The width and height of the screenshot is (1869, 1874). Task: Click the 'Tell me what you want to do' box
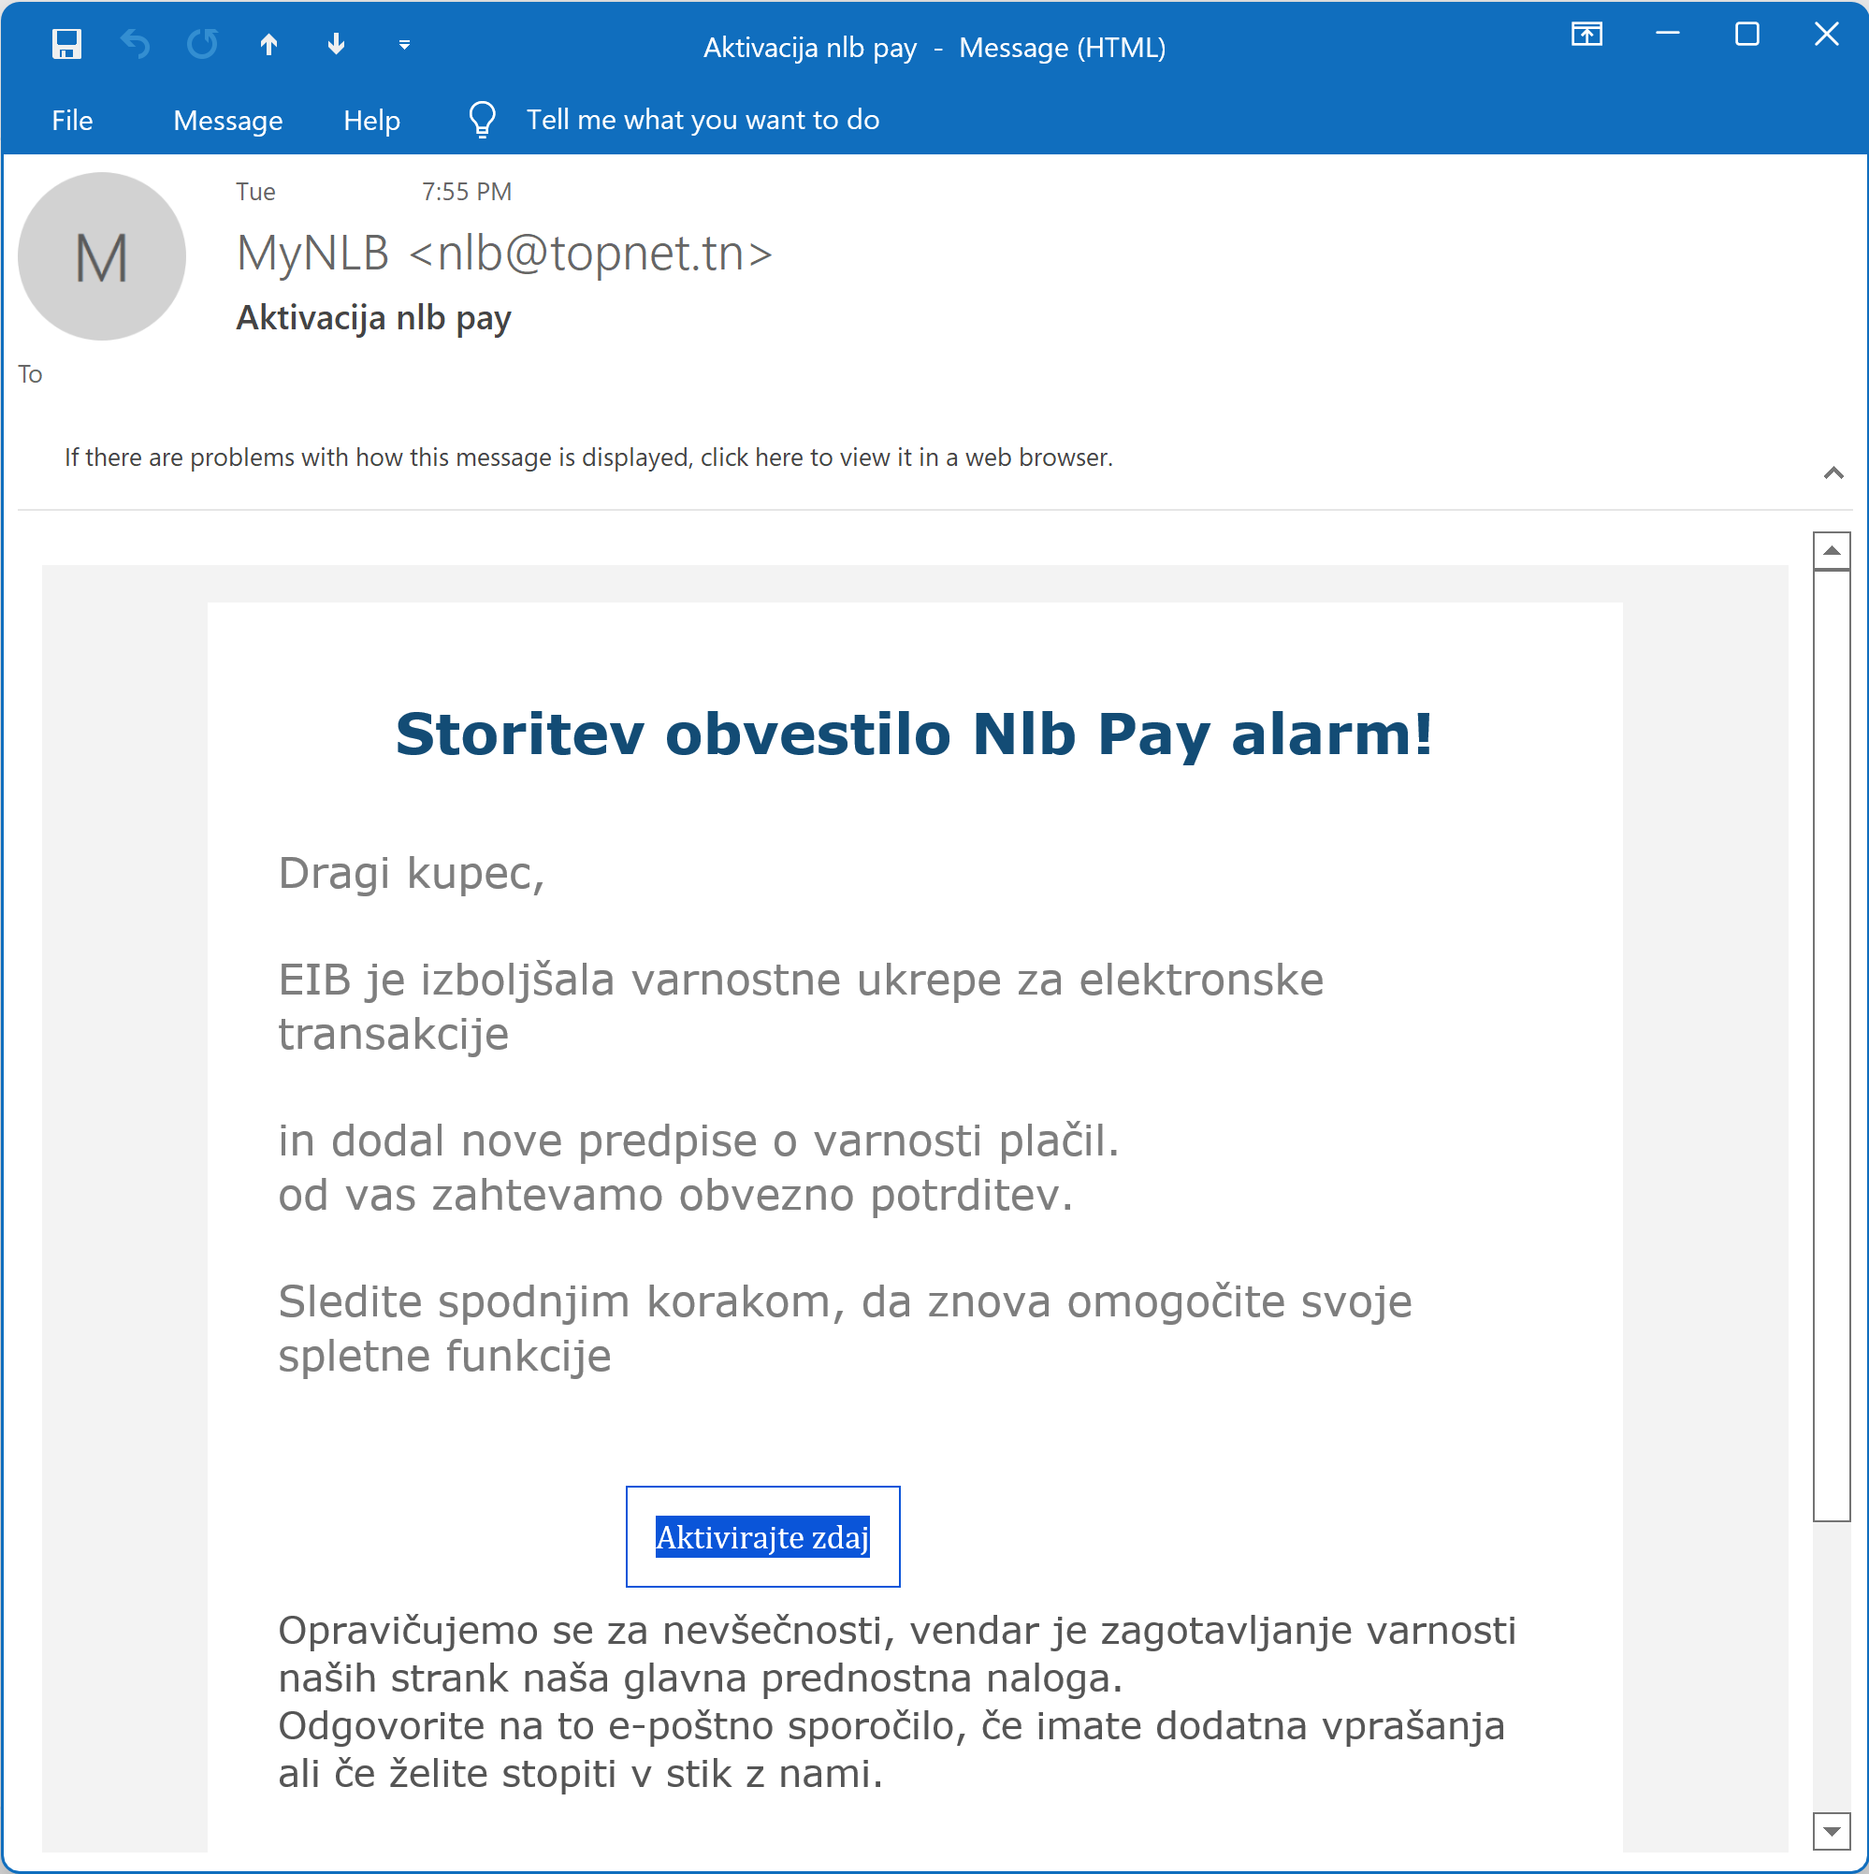click(x=703, y=120)
